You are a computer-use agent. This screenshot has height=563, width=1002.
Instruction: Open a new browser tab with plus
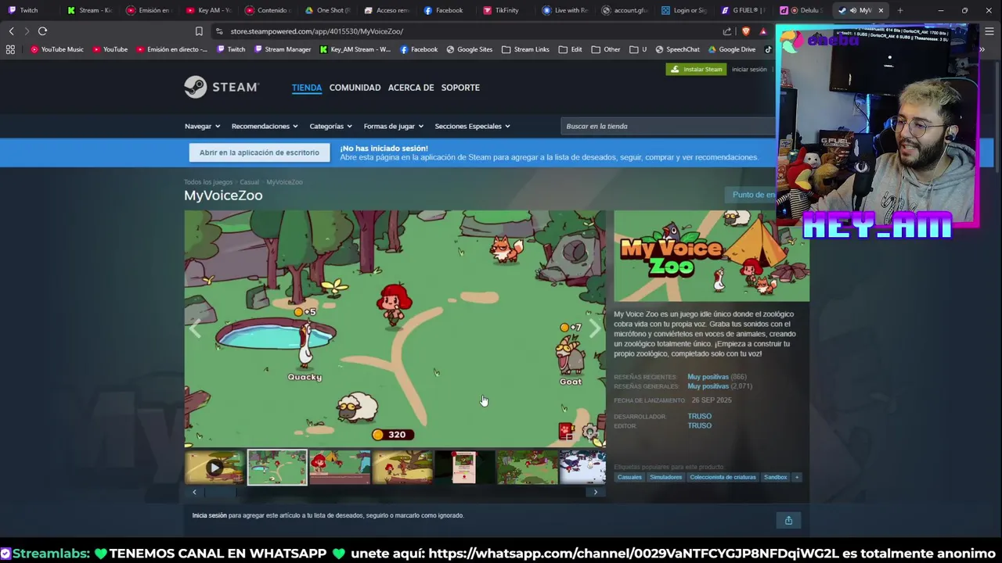[900, 10]
